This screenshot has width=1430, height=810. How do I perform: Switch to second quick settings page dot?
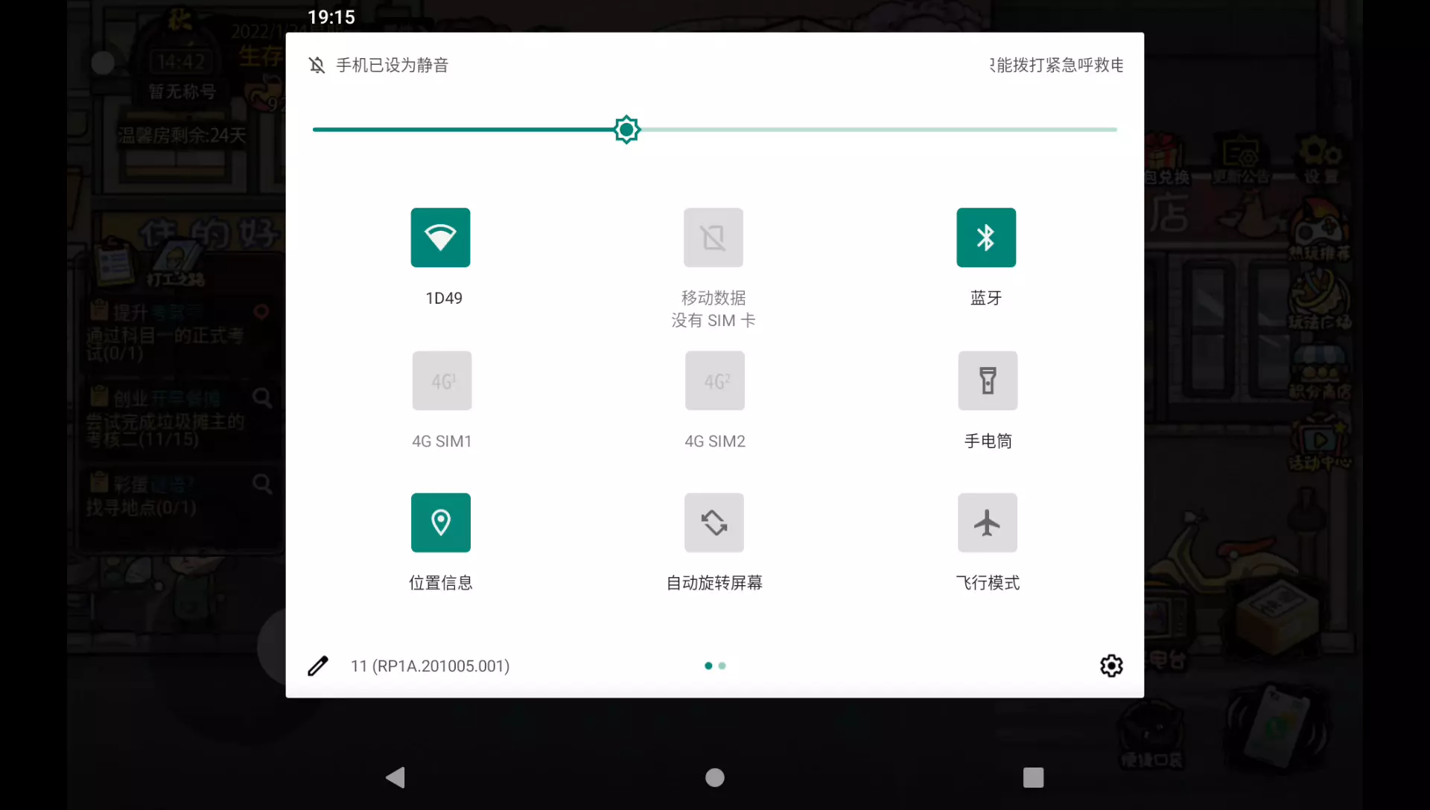pos(722,666)
